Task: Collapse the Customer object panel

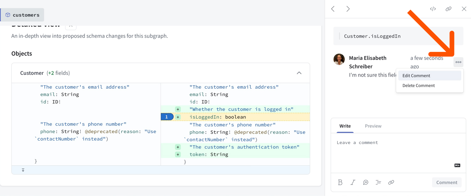Action: click(x=299, y=72)
